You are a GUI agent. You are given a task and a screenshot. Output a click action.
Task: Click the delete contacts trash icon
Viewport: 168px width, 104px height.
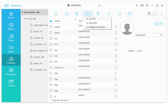98,14
